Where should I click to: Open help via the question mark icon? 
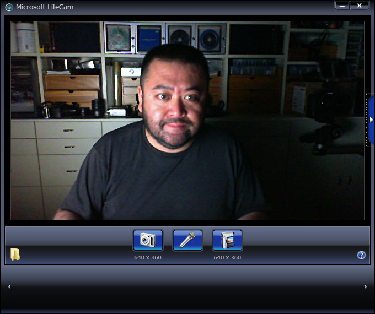[x=361, y=255]
